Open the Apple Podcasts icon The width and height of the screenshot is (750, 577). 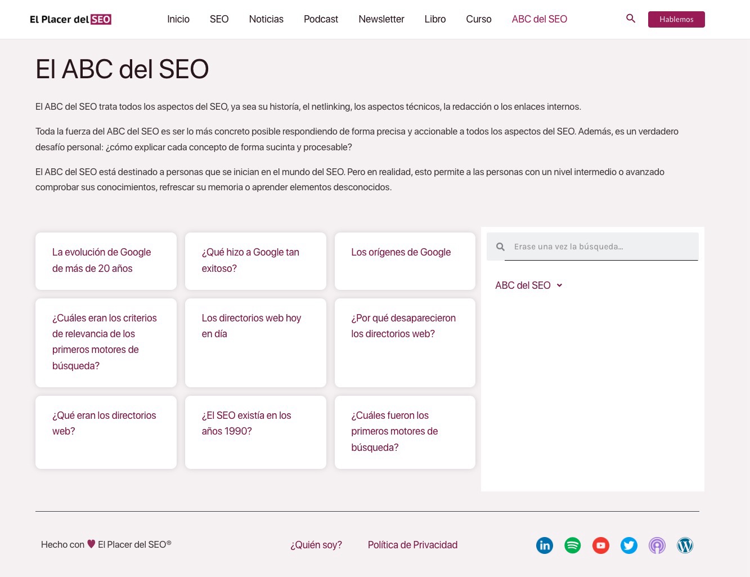(657, 545)
